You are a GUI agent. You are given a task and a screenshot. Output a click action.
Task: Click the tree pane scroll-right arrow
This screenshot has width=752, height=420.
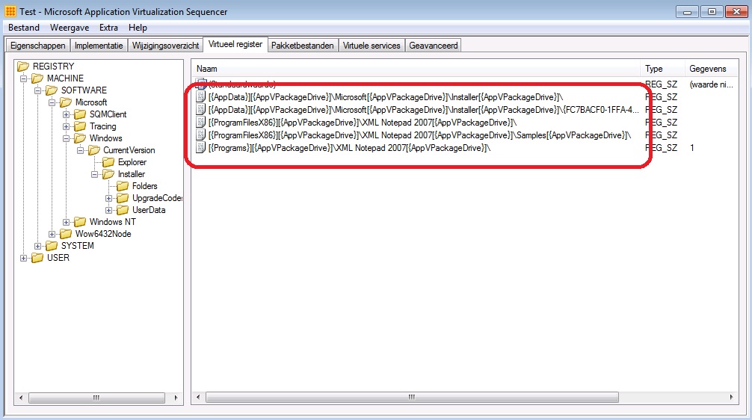pos(176,398)
